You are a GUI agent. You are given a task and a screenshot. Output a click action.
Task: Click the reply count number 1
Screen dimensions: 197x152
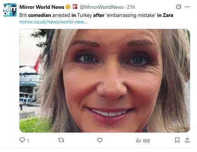tap(28, 141)
